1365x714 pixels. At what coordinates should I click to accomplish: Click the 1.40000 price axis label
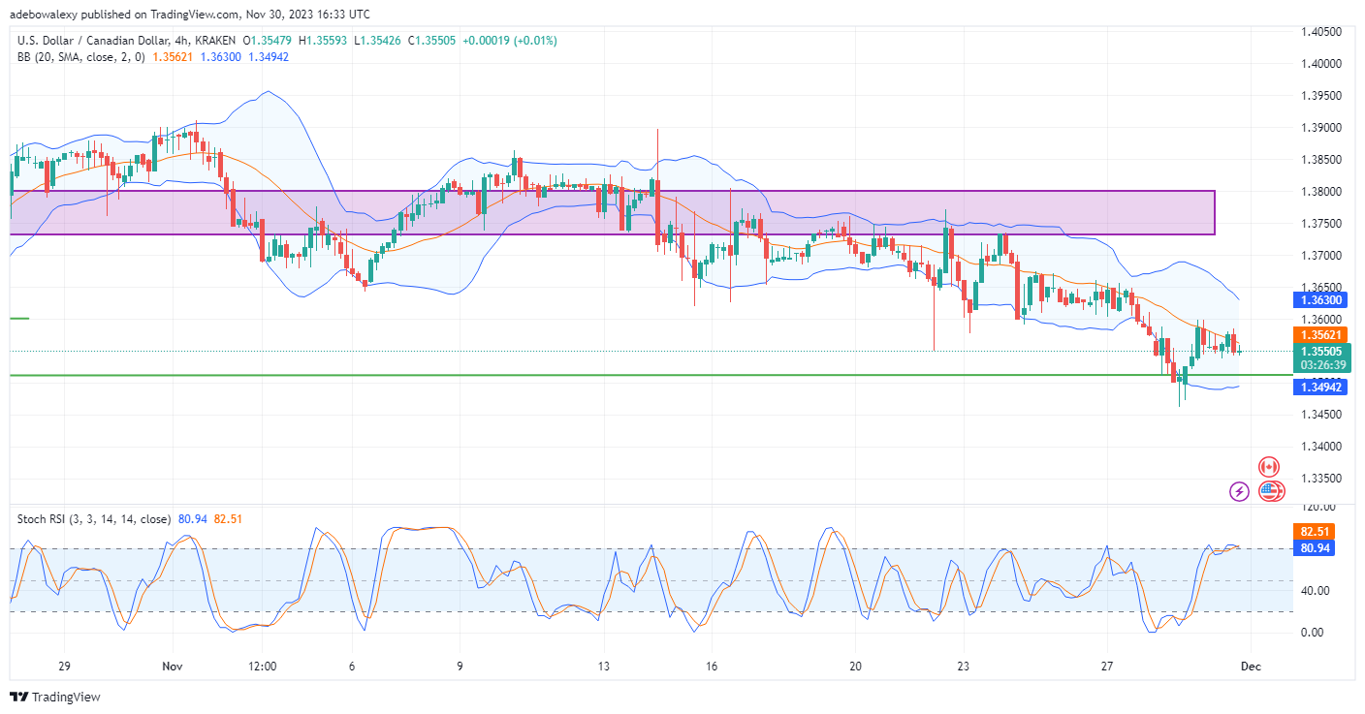[x=1320, y=64]
